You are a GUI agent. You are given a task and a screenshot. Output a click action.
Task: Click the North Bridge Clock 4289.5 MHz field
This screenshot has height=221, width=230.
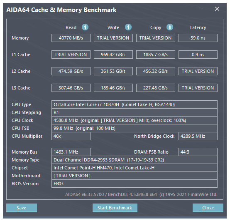click(x=198, y=136)
